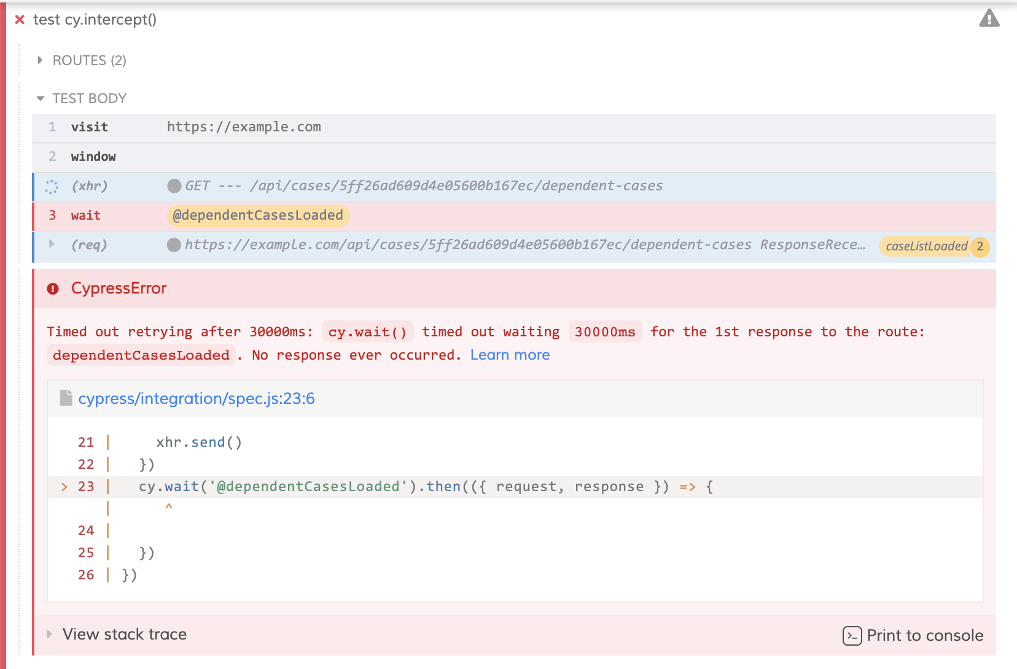The width and height of the screenshot is (1017, 669).
Task: Click the @dependentCasesLoaded alias badge
Action: 258,215
